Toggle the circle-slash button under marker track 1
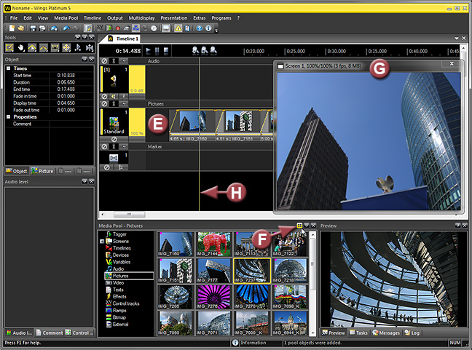The image size is (472, 350). tap(107, 167)
